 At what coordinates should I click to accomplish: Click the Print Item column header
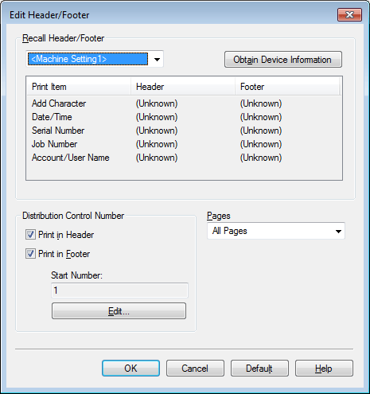click(x=79, y=87)
